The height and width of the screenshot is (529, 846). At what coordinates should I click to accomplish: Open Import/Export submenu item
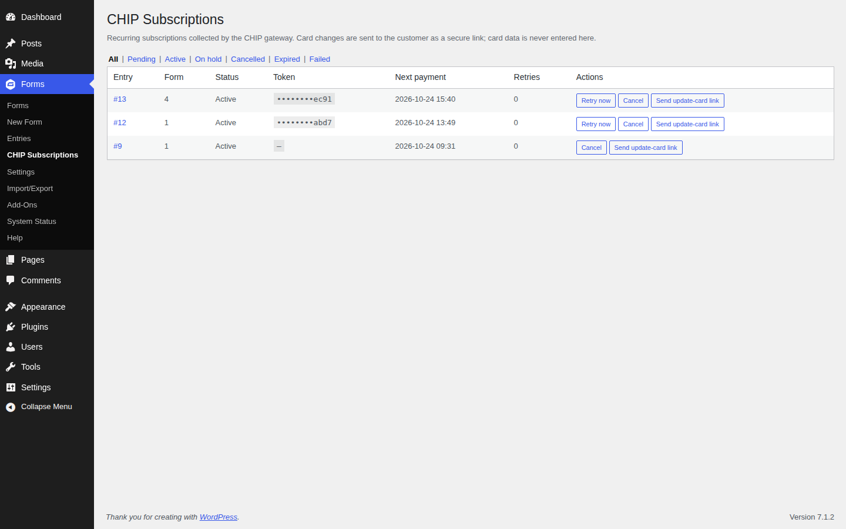pos(30,189)
